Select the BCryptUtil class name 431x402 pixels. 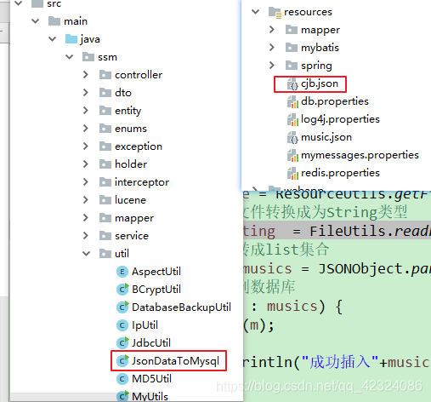click(156, 290)
